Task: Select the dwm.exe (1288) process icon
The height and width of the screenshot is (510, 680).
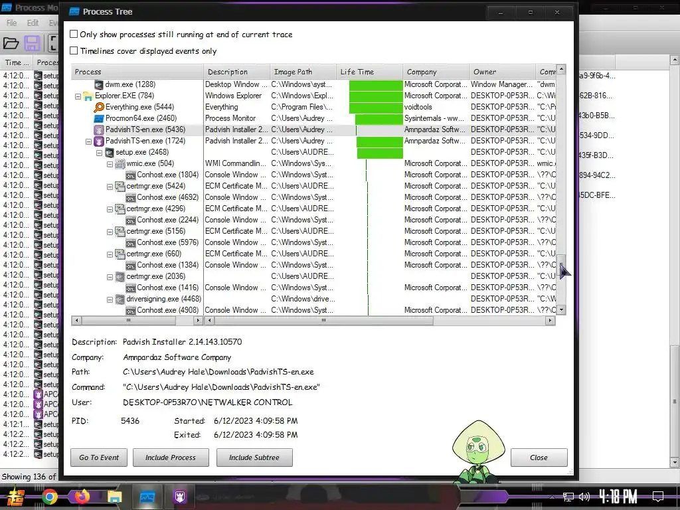Action: click(x=99, y=84)
